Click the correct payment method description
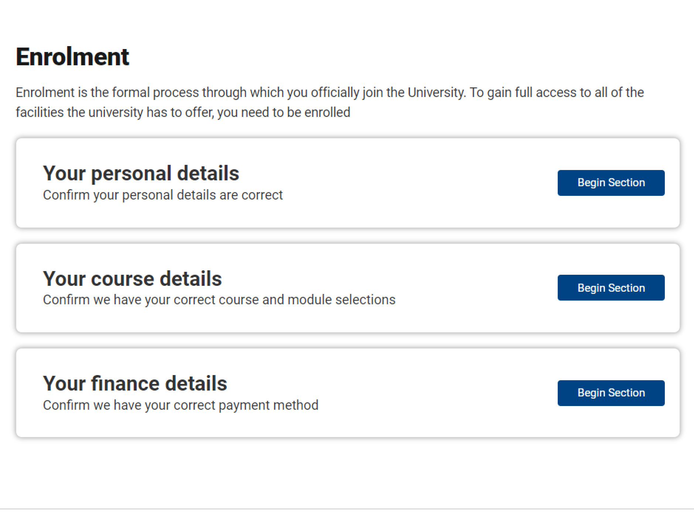The height and width of the screenshot is (520, 694). [181, 405]
